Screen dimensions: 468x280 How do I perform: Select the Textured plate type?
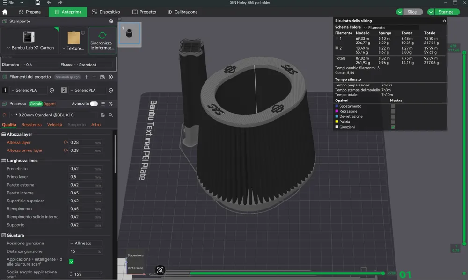coord(74,41)
